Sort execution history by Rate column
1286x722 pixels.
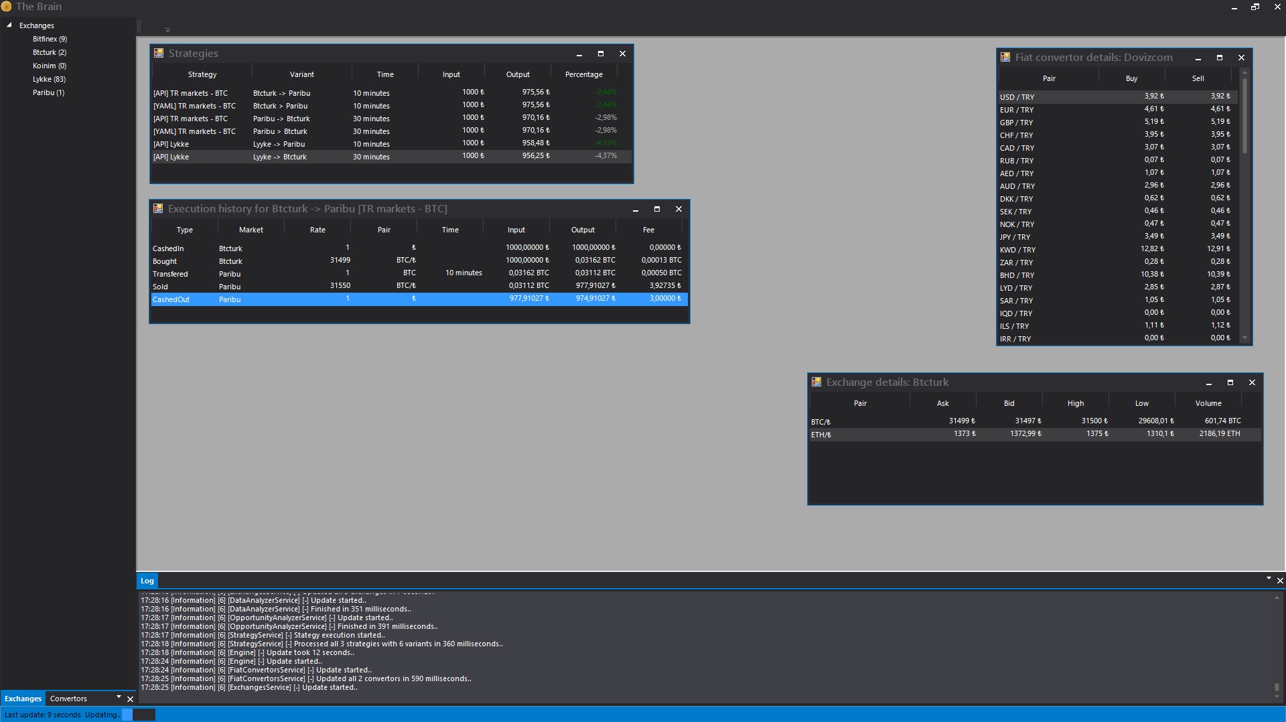click(x=317, y=230)
